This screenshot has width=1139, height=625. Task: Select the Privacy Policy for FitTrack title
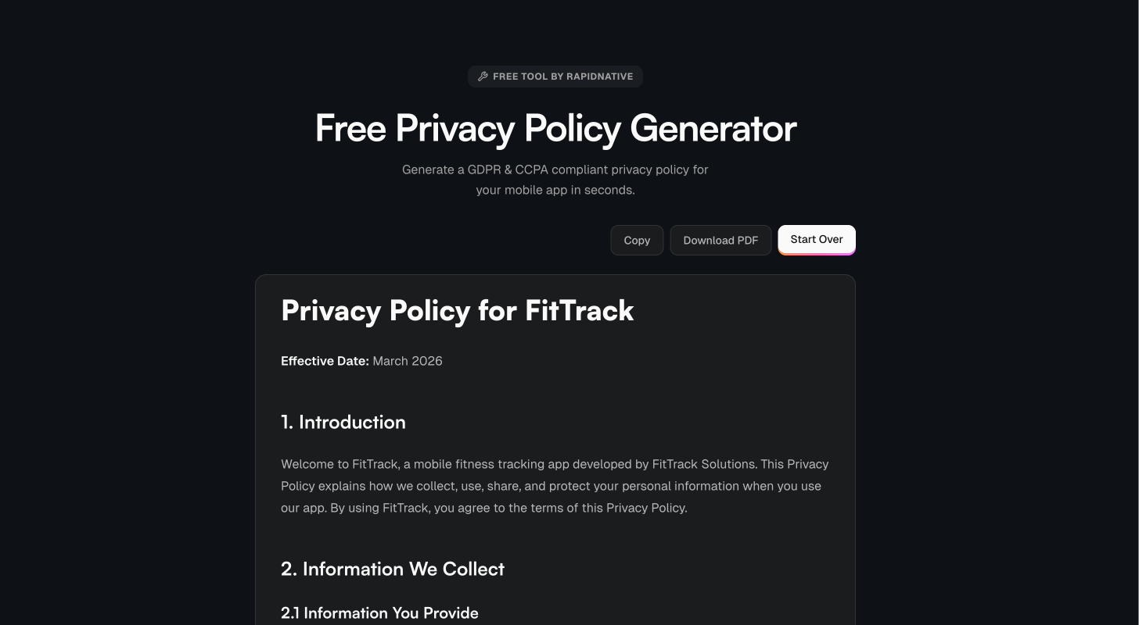click(x=457, y=310)
